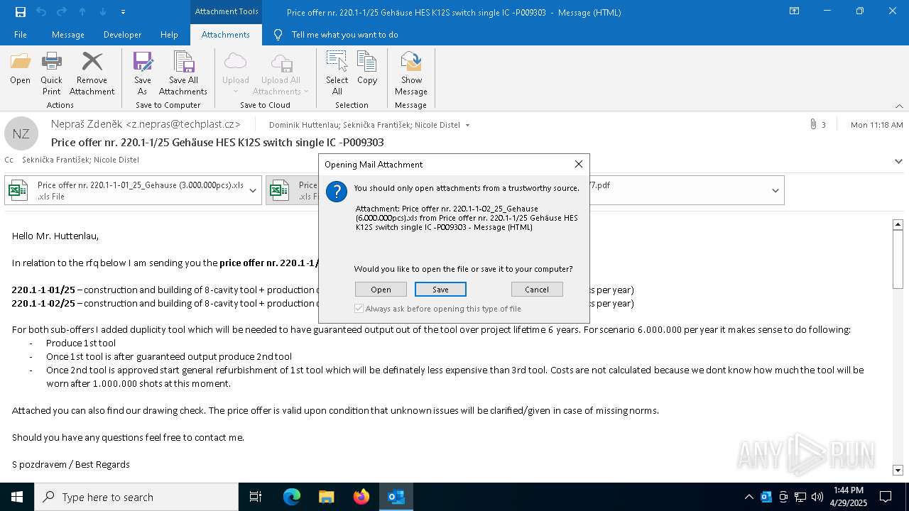The image size is (909, 511).
Task: Open the File tab
Action: (x=21, y=35)
